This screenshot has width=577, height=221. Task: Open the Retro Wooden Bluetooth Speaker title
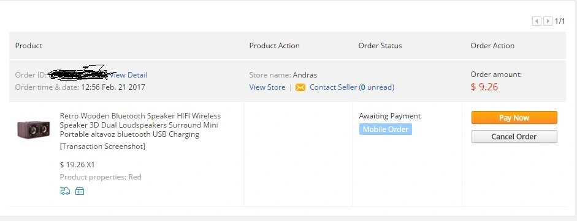coord(140,125)
